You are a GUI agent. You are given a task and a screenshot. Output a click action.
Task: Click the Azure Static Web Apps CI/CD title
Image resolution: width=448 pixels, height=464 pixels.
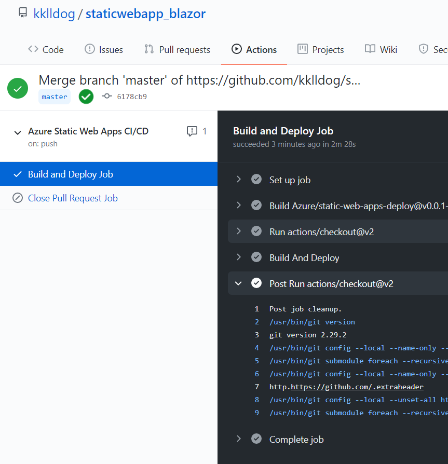[88, 131]
